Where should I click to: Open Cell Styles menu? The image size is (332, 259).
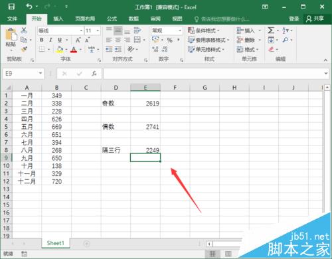click(x=206, y=49)
